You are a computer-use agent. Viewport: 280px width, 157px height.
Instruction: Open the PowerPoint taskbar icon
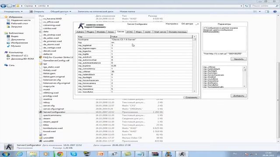click(x=101, y=154)
